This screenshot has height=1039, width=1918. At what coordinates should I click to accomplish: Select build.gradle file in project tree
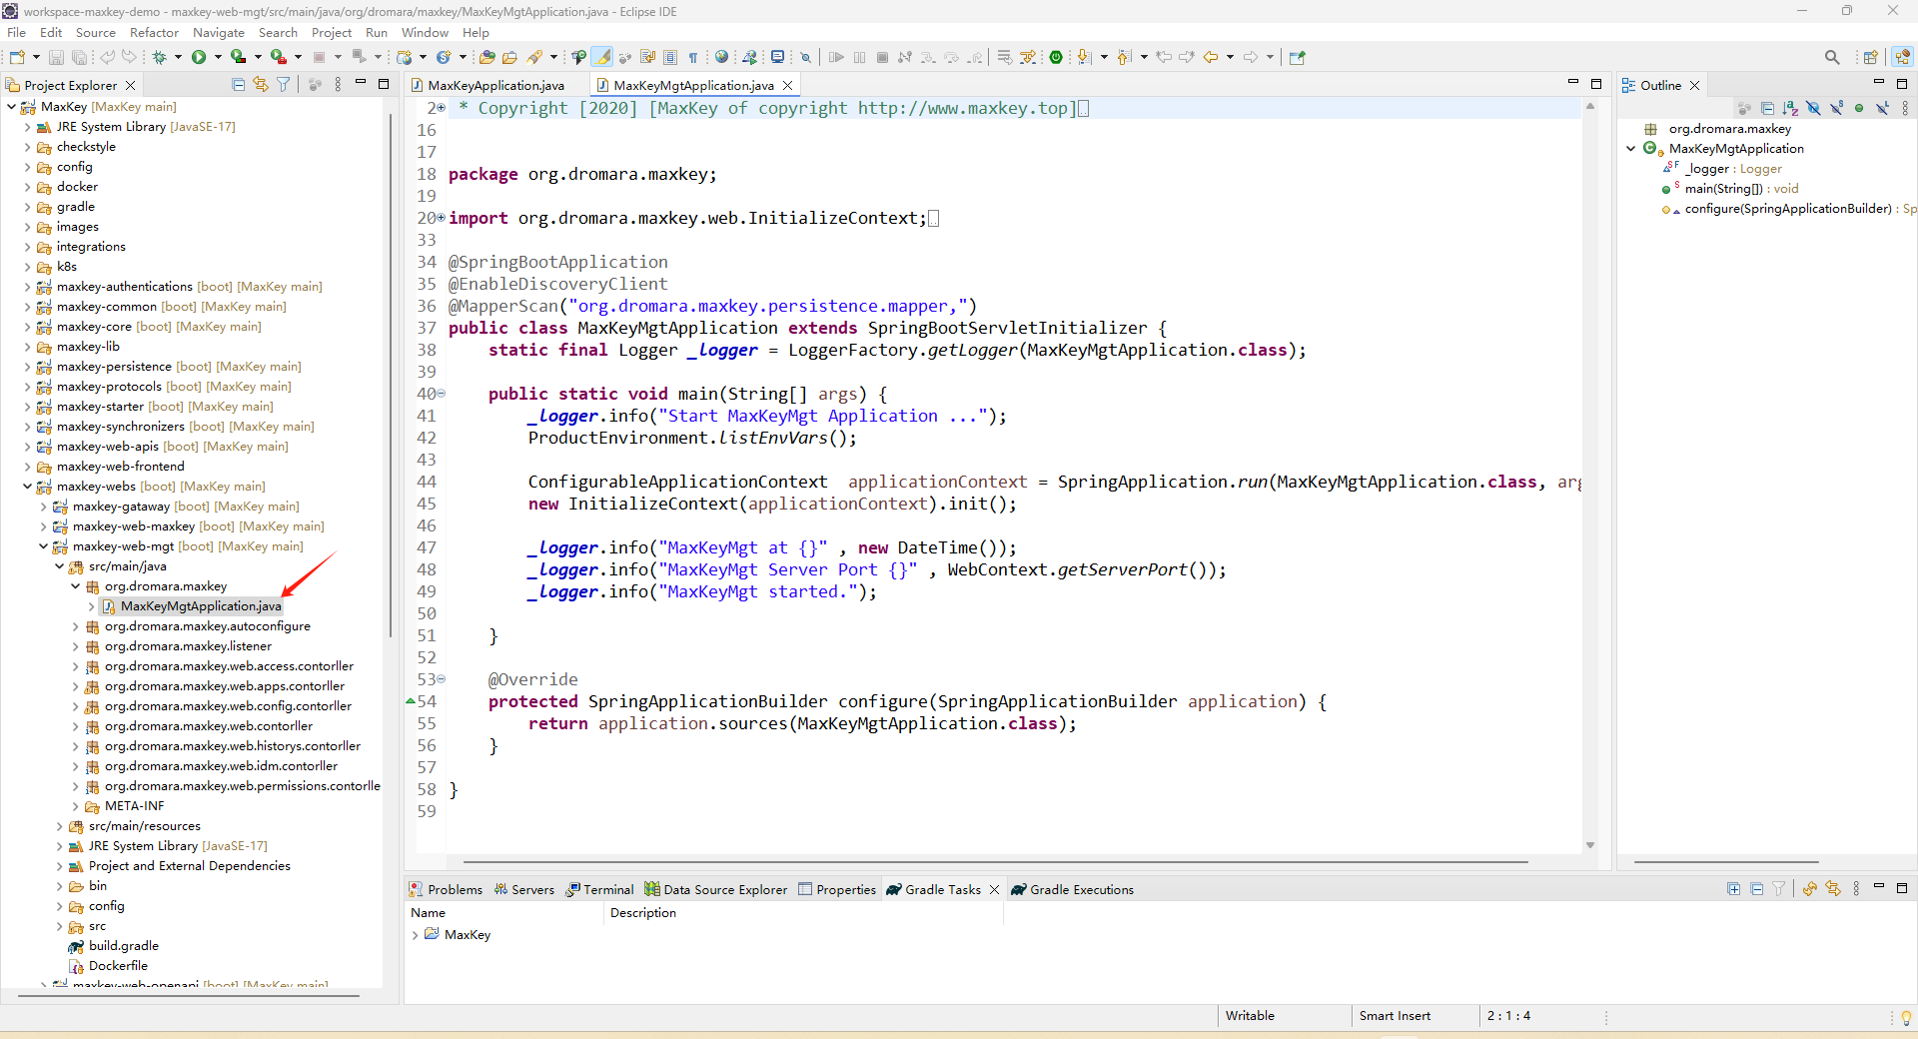point(123,946)
